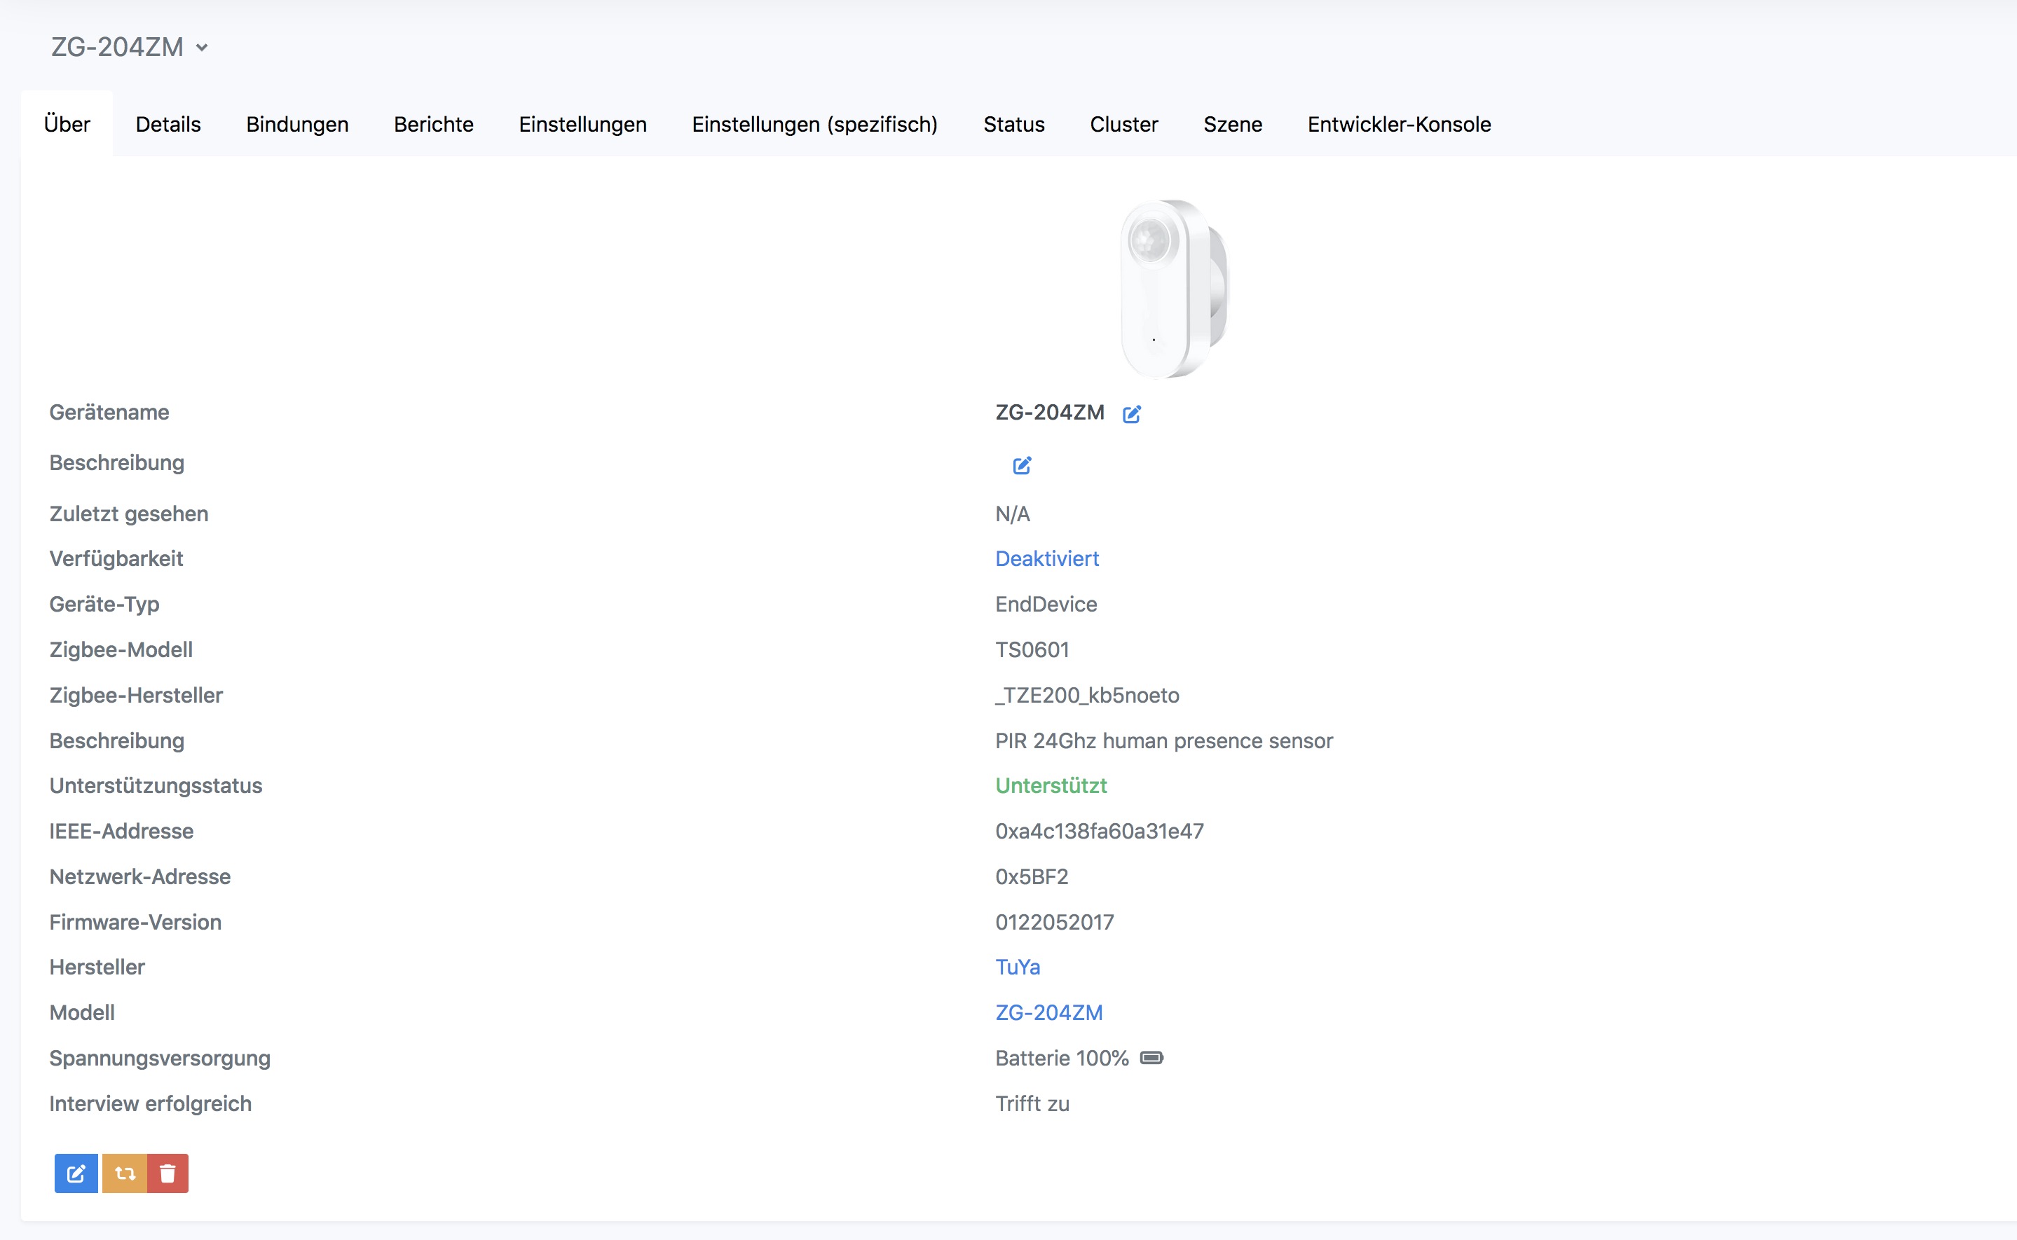Click the red trash delete device button
Image resolution: width=2017 pixels, height=1240 pixels.
point(168,1173)
